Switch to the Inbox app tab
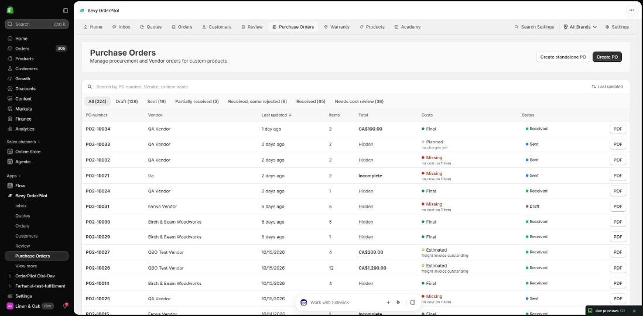Screen dimensions: 643x316 [121, 27]
